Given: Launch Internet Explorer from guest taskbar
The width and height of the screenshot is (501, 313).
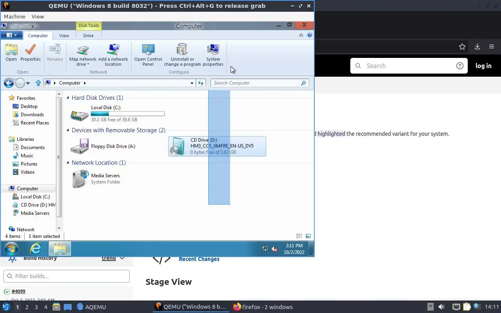Looking at the screenshot, I should (36, 248).
